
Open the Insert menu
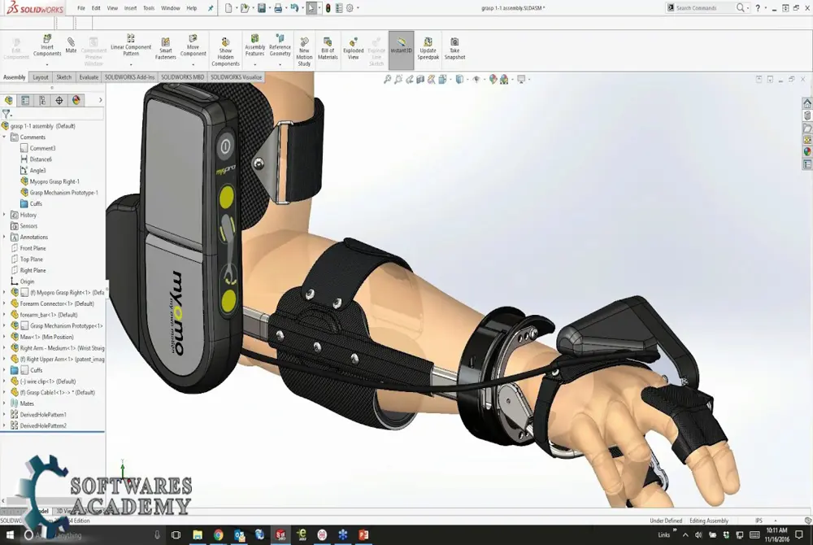pos(130,8)
